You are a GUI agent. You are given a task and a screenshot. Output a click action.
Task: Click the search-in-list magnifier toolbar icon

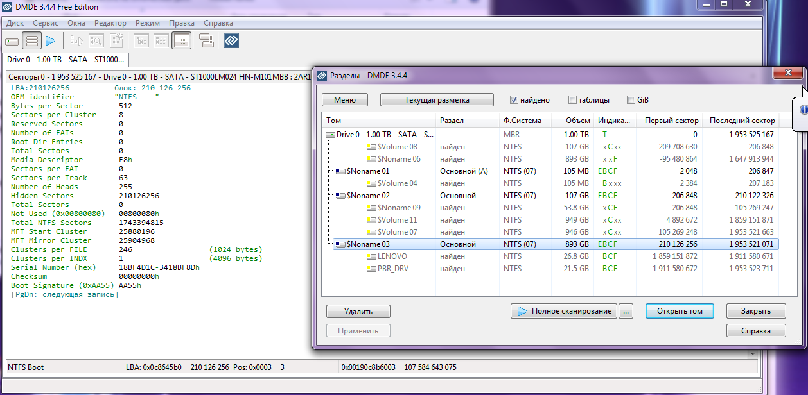click(96, 41)
